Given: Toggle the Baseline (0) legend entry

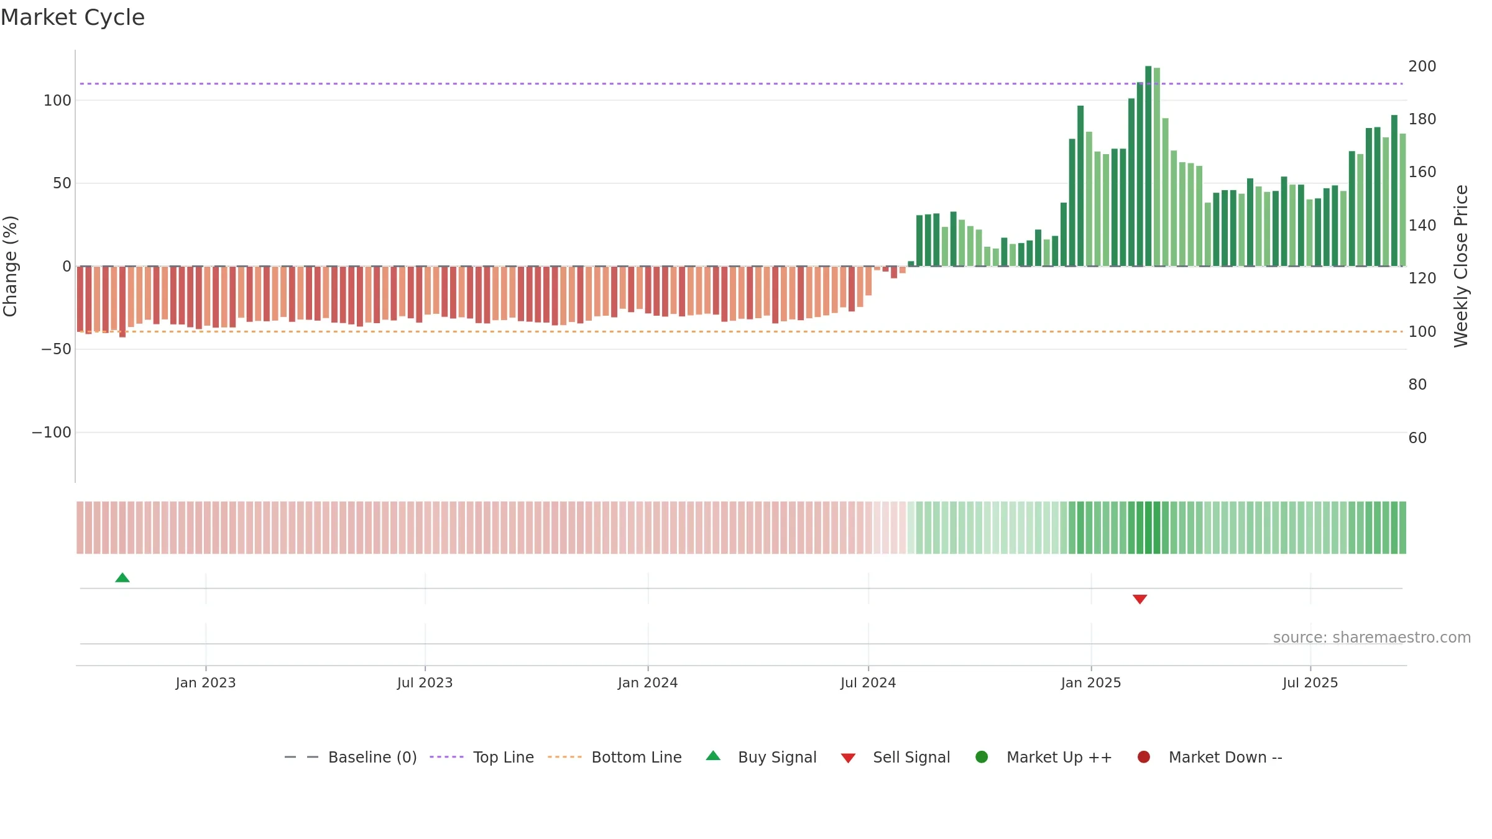Looking at the screenshot, I should [351, 757].
